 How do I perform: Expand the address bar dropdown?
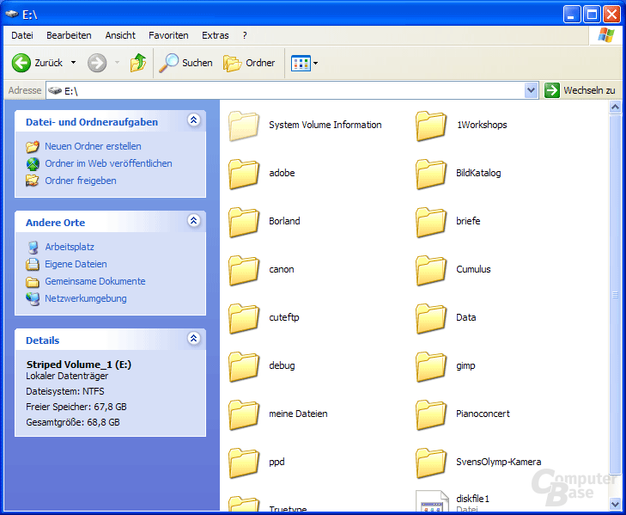(x=531, y=90)
